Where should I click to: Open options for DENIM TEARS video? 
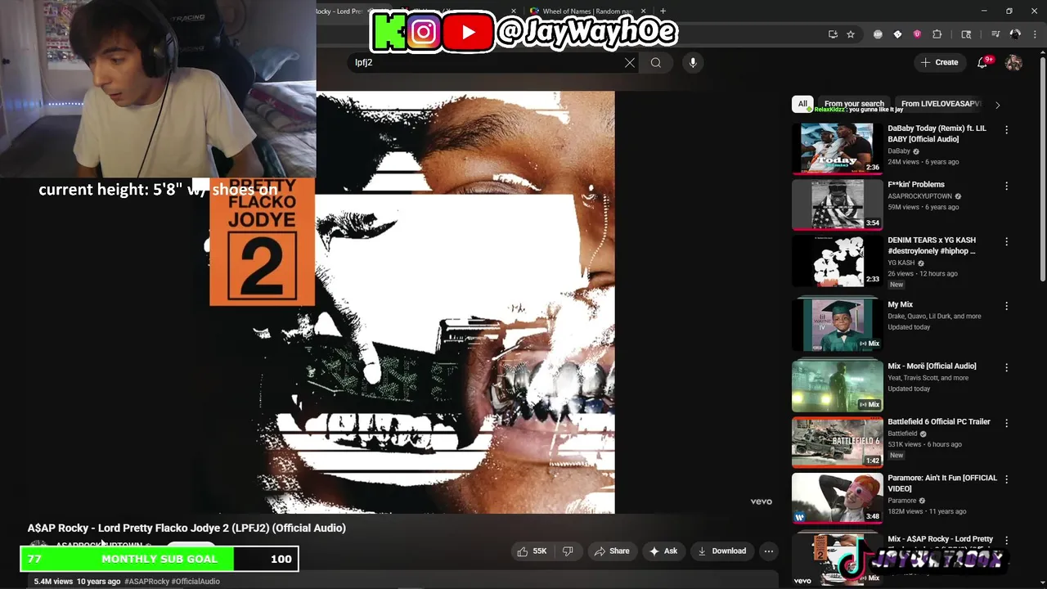click(1006, 242)
